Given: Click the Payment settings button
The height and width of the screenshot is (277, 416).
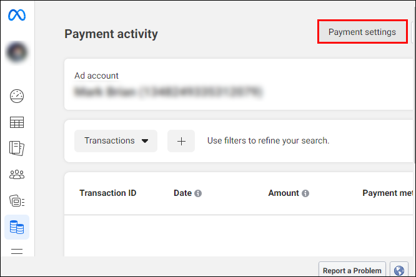Looking at the screenshot, I should pos(362,32).
